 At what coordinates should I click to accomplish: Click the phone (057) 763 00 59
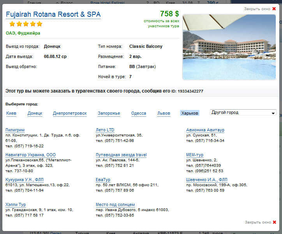[210, 190]
